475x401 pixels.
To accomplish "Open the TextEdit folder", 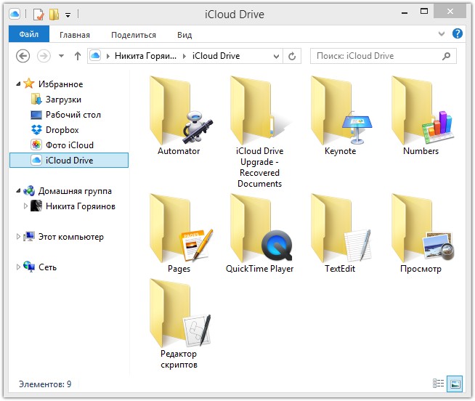I will coord(340,233).
